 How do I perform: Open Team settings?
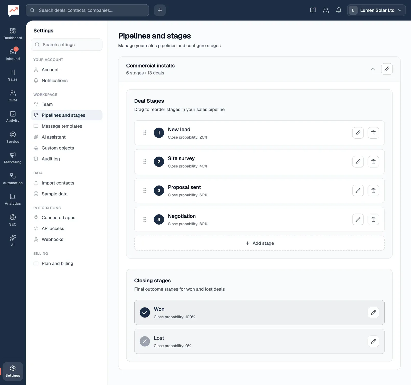tap(67, 104)
